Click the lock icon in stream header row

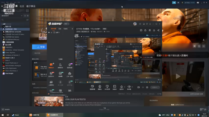click(145, 30)
